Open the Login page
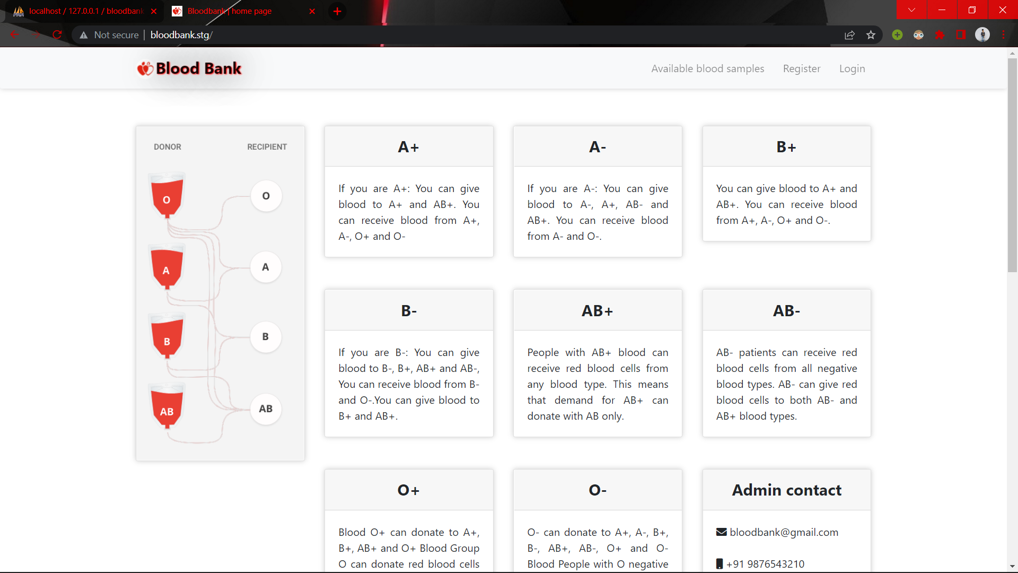 tap(852, 68)
